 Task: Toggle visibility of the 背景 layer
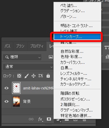coord(6,101)
